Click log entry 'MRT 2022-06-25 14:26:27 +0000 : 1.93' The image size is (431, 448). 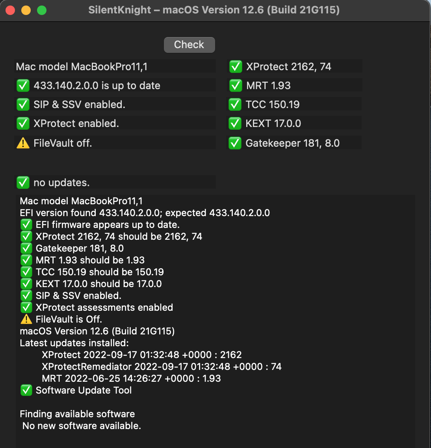point(131,379)
